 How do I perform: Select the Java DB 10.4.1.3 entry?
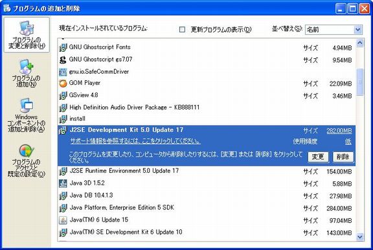pos(207,196)
